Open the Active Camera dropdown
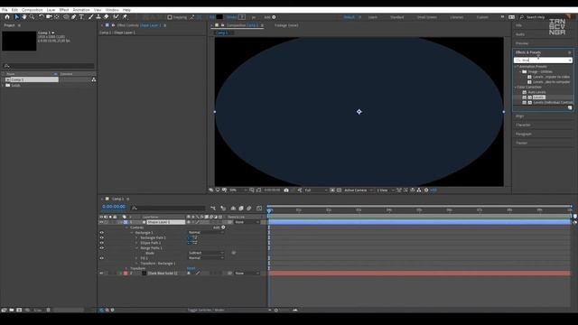Image resolution: width=578 pixels, height=325 pixels. [359, 190]
